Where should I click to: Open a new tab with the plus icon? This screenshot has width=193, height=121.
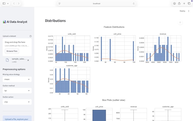click(184, 3)
